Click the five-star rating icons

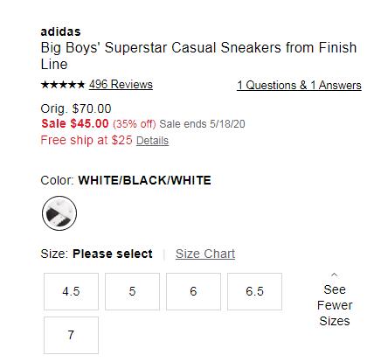click(63, 85)
